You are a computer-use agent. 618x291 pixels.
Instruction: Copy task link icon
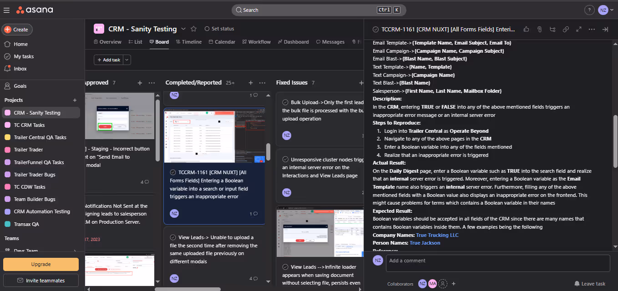pos(566,29)
